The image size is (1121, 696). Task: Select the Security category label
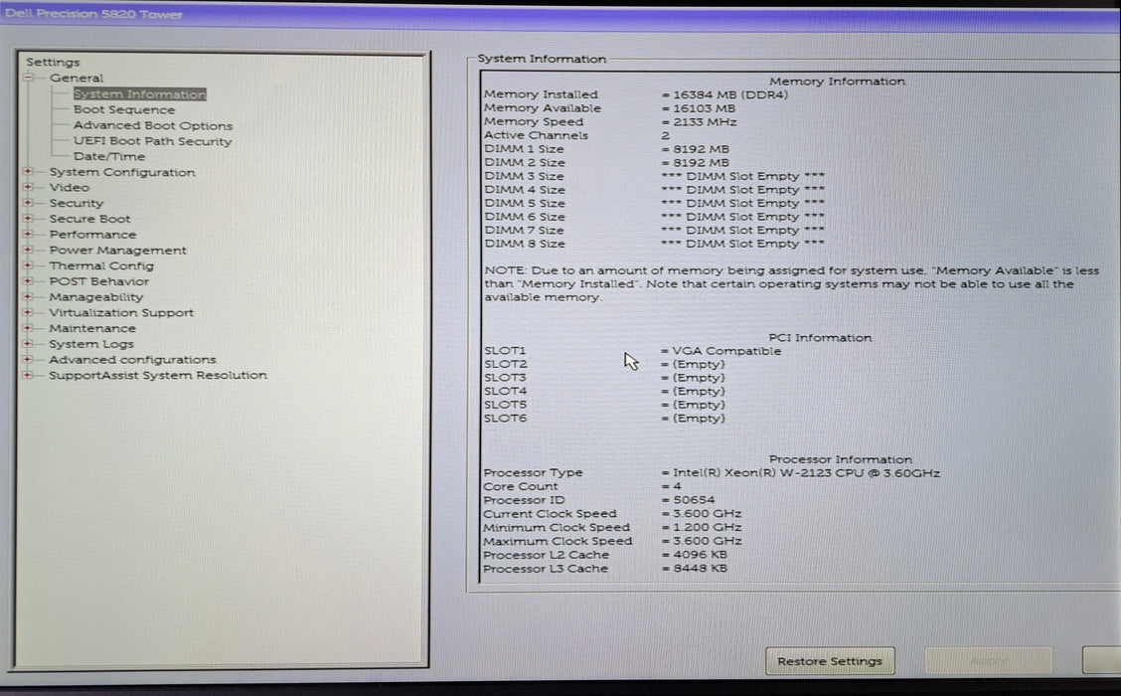(76, 203)
